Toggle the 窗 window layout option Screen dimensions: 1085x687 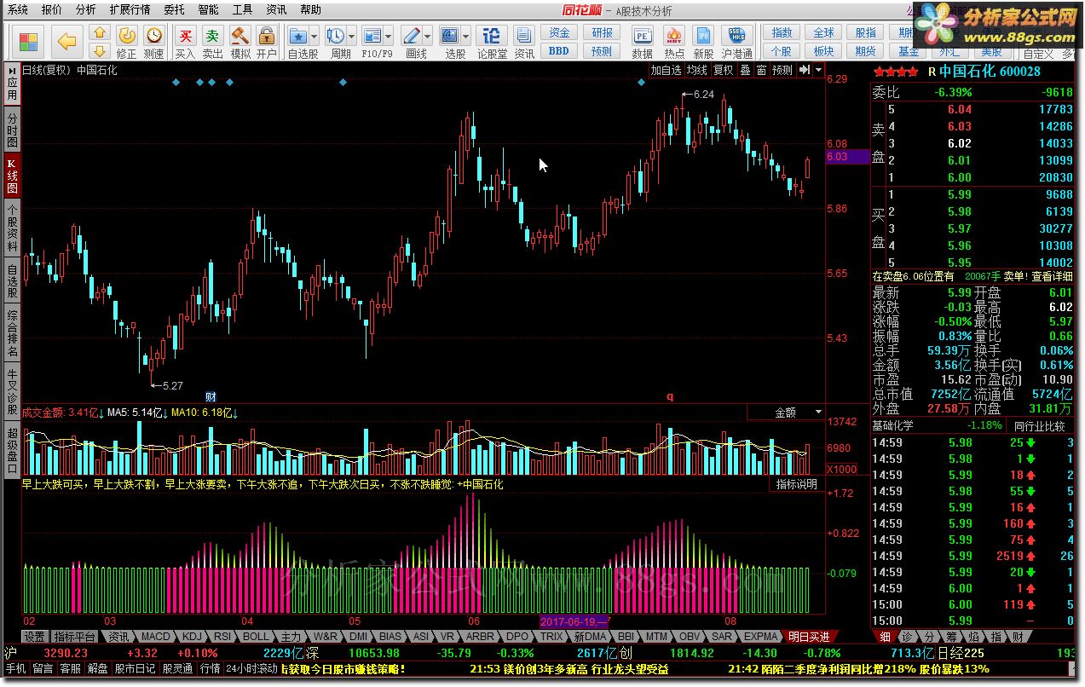tap(761, 70)
